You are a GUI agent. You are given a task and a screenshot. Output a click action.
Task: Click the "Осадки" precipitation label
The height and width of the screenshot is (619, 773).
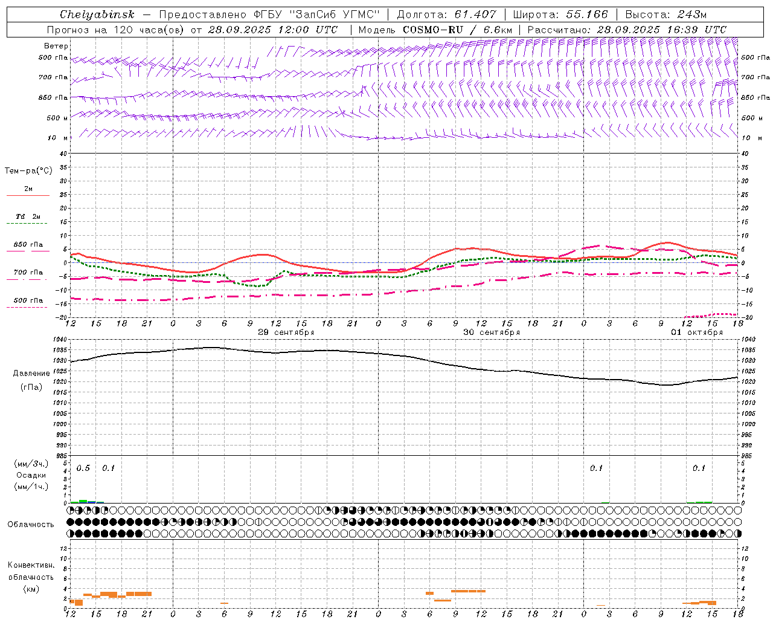[x=31, y=475]
